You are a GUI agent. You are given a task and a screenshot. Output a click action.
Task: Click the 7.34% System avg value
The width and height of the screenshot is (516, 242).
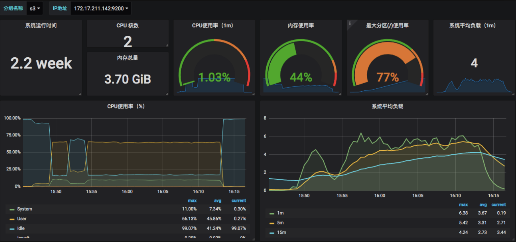coord(216,209)
